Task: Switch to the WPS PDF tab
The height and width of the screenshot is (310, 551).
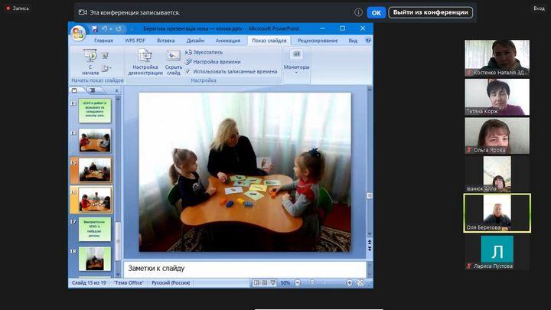Action: pyautogui.click(x=135, y=41)
